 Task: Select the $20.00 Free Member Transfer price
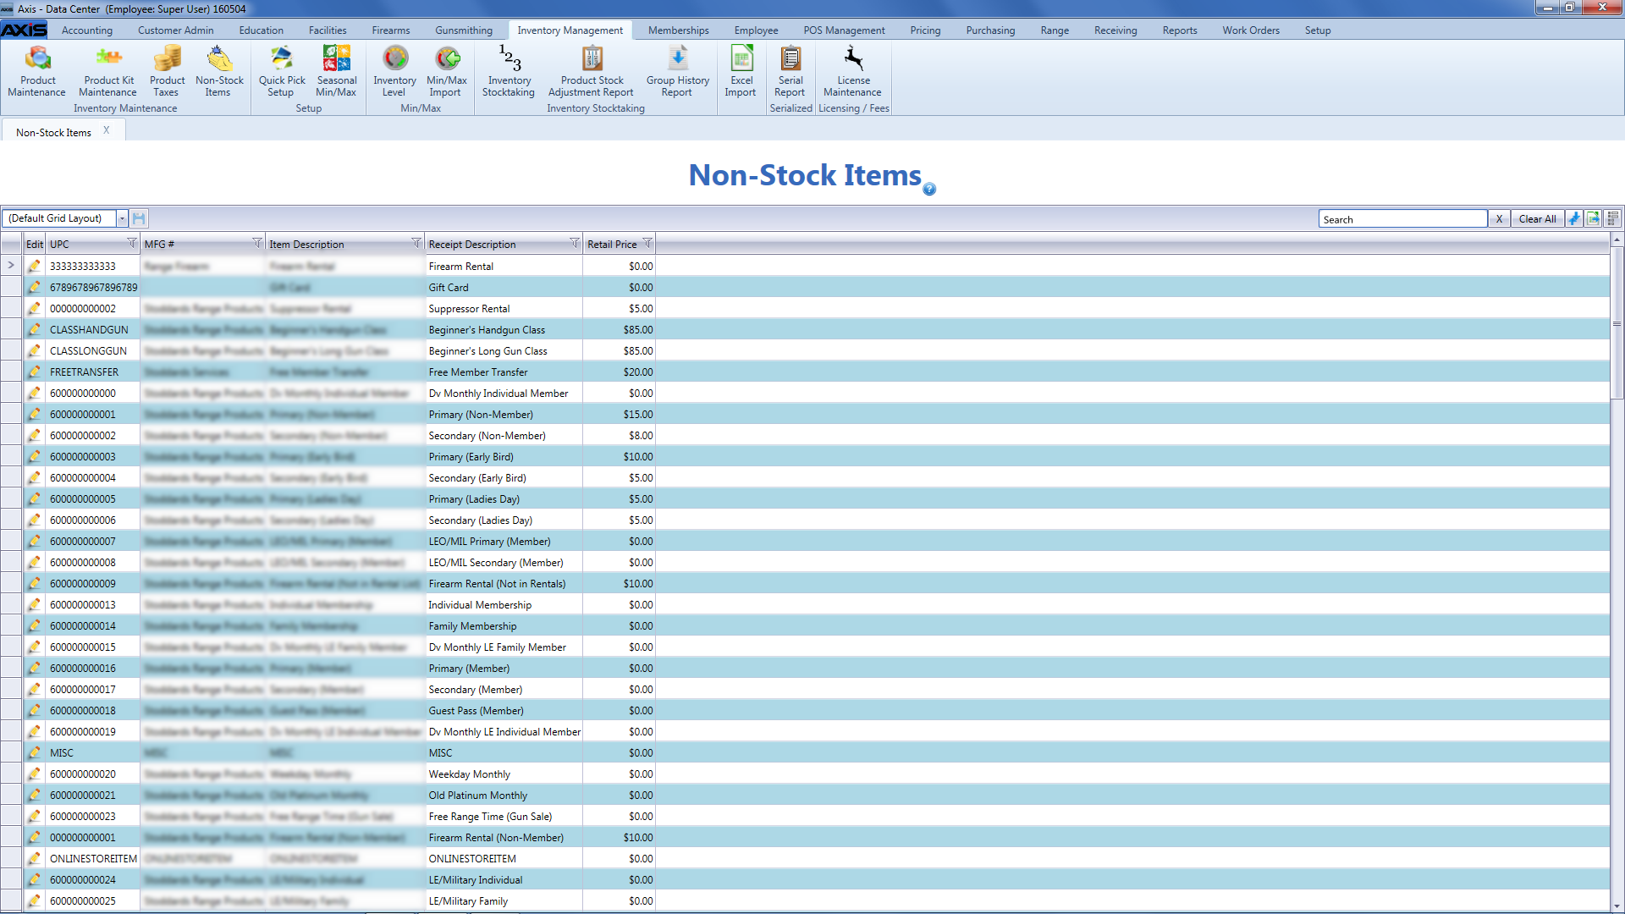click(x=620, y=372)
